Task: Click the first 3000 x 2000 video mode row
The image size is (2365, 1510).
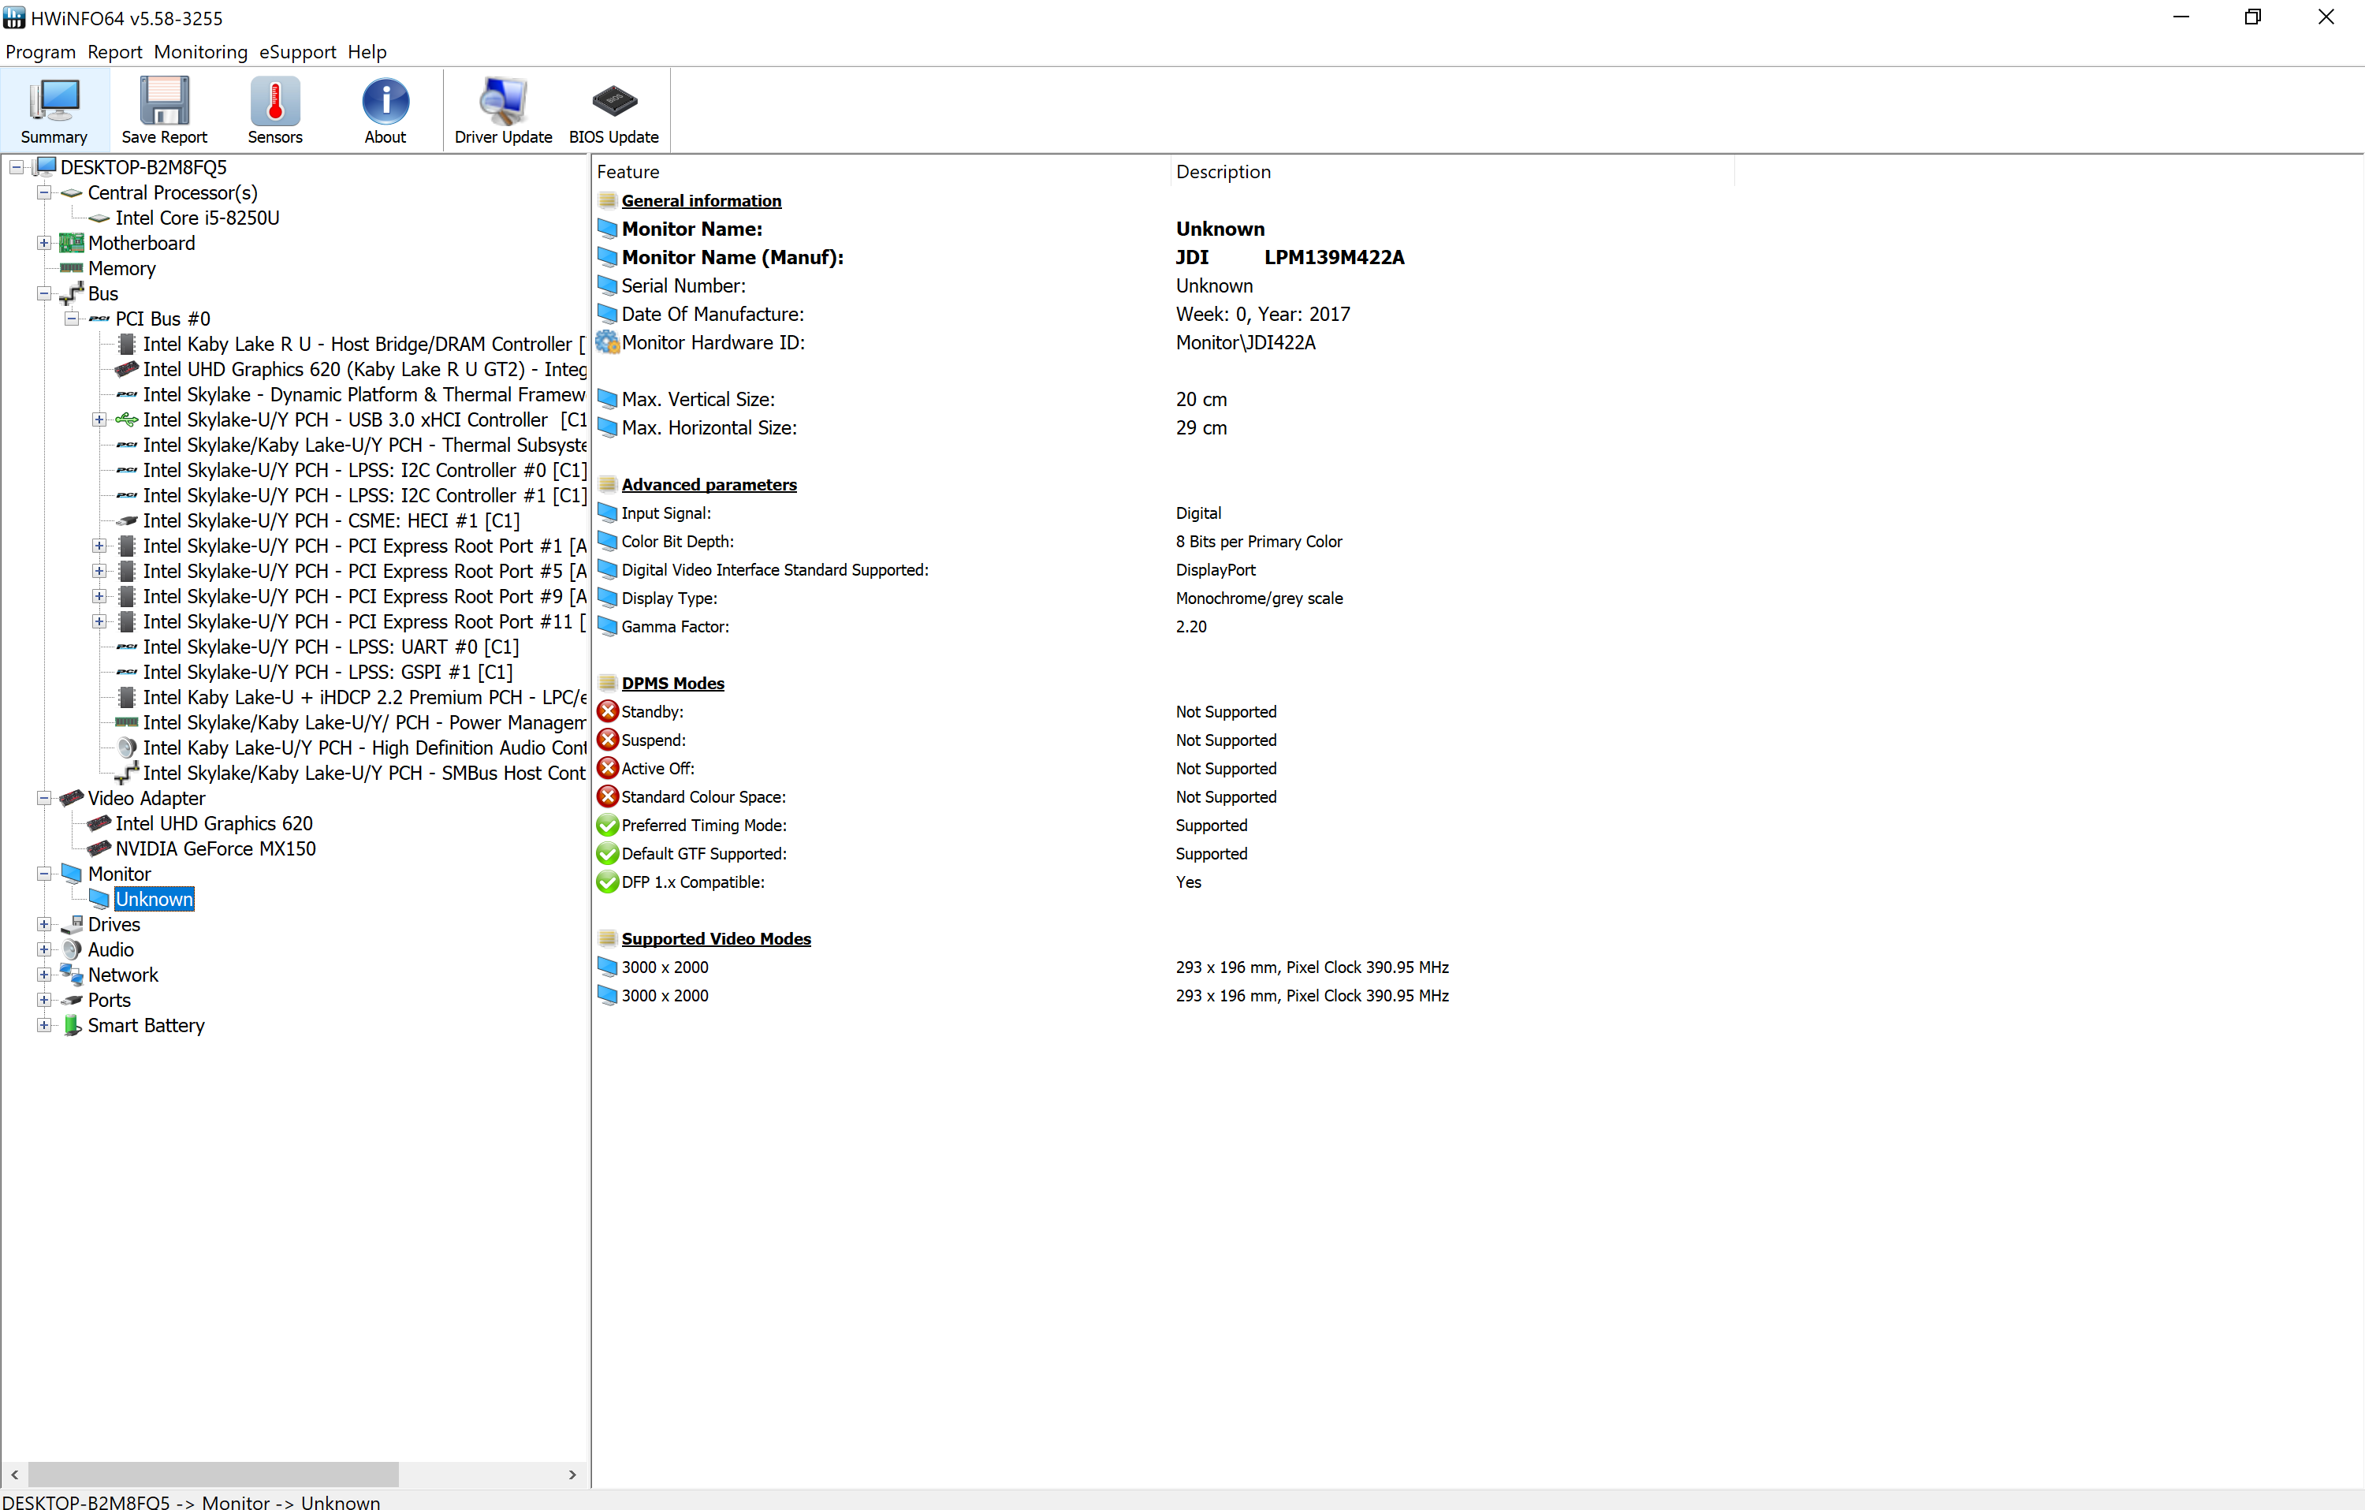Action: [x=1164, y=967]
